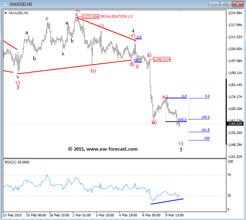Viewport: 246px width, 220px height.
Task: Click the 23 Feb 2015 date axis label
Action: coord(12,215)
